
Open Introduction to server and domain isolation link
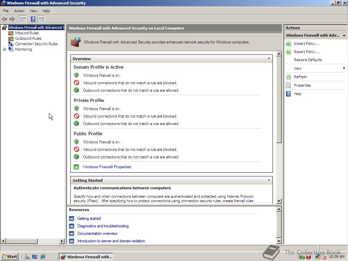click(111, 241)
